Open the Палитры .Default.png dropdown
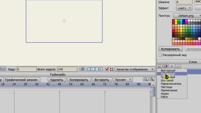The image size is (201, 113). pyautogui.click(x=187, y=16)
